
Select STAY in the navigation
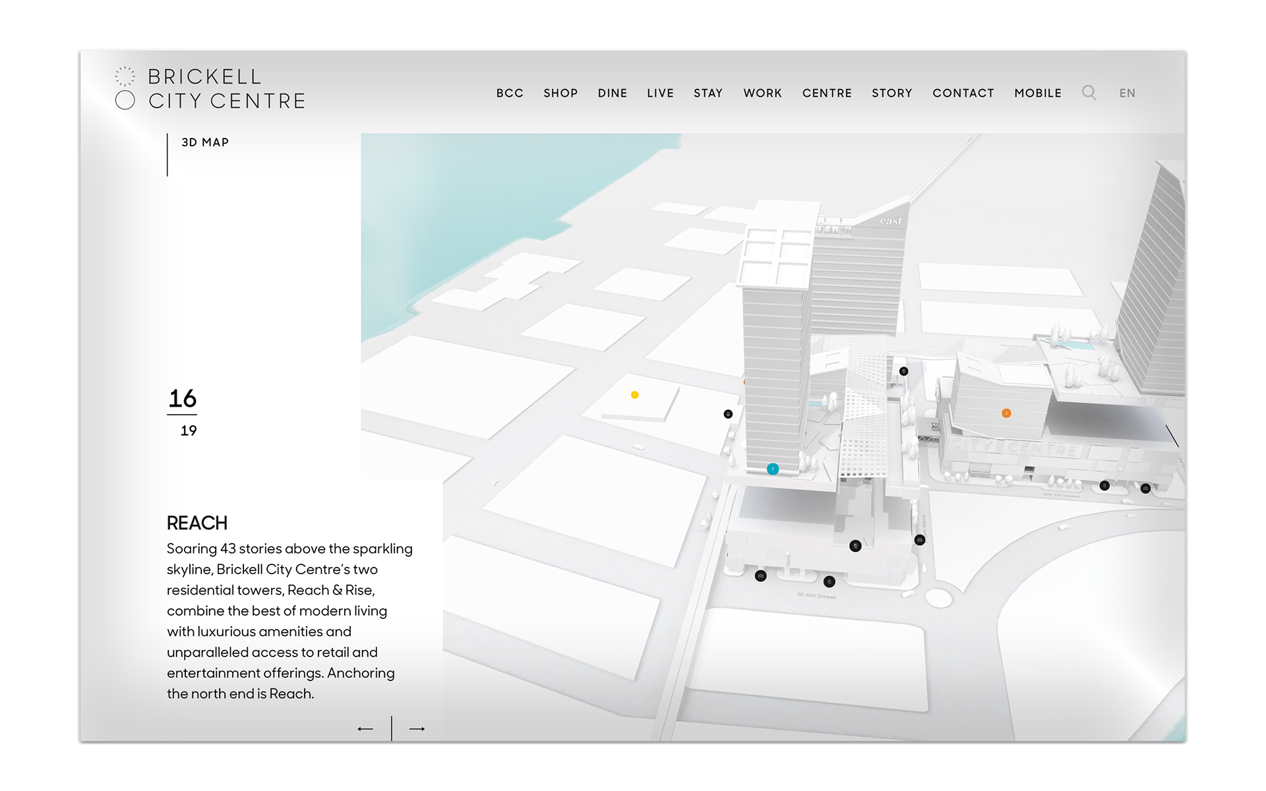(708, 93)
